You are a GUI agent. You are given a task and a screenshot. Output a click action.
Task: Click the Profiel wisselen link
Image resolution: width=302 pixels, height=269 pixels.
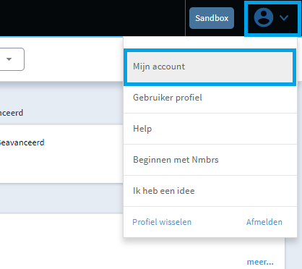[162, 222]
